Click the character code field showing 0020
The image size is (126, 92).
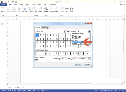pyautogui.click(x=64, y=59)
